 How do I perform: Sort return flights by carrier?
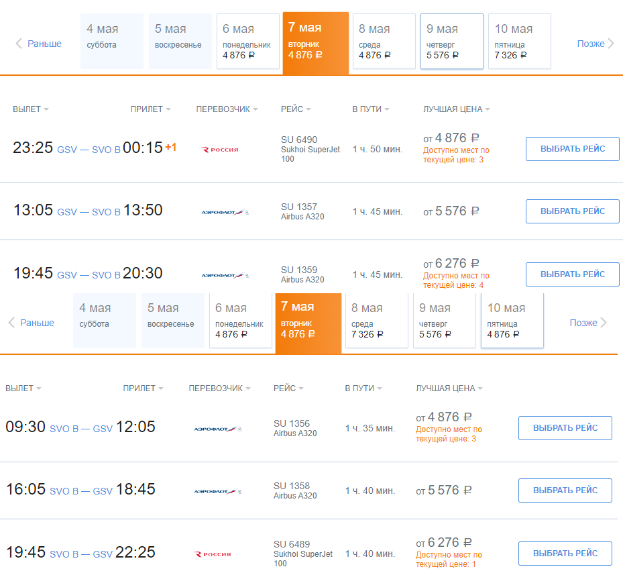219,388
